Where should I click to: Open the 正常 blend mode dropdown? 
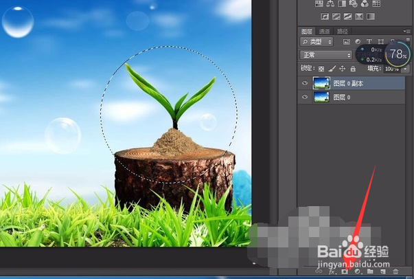[326, 55]
